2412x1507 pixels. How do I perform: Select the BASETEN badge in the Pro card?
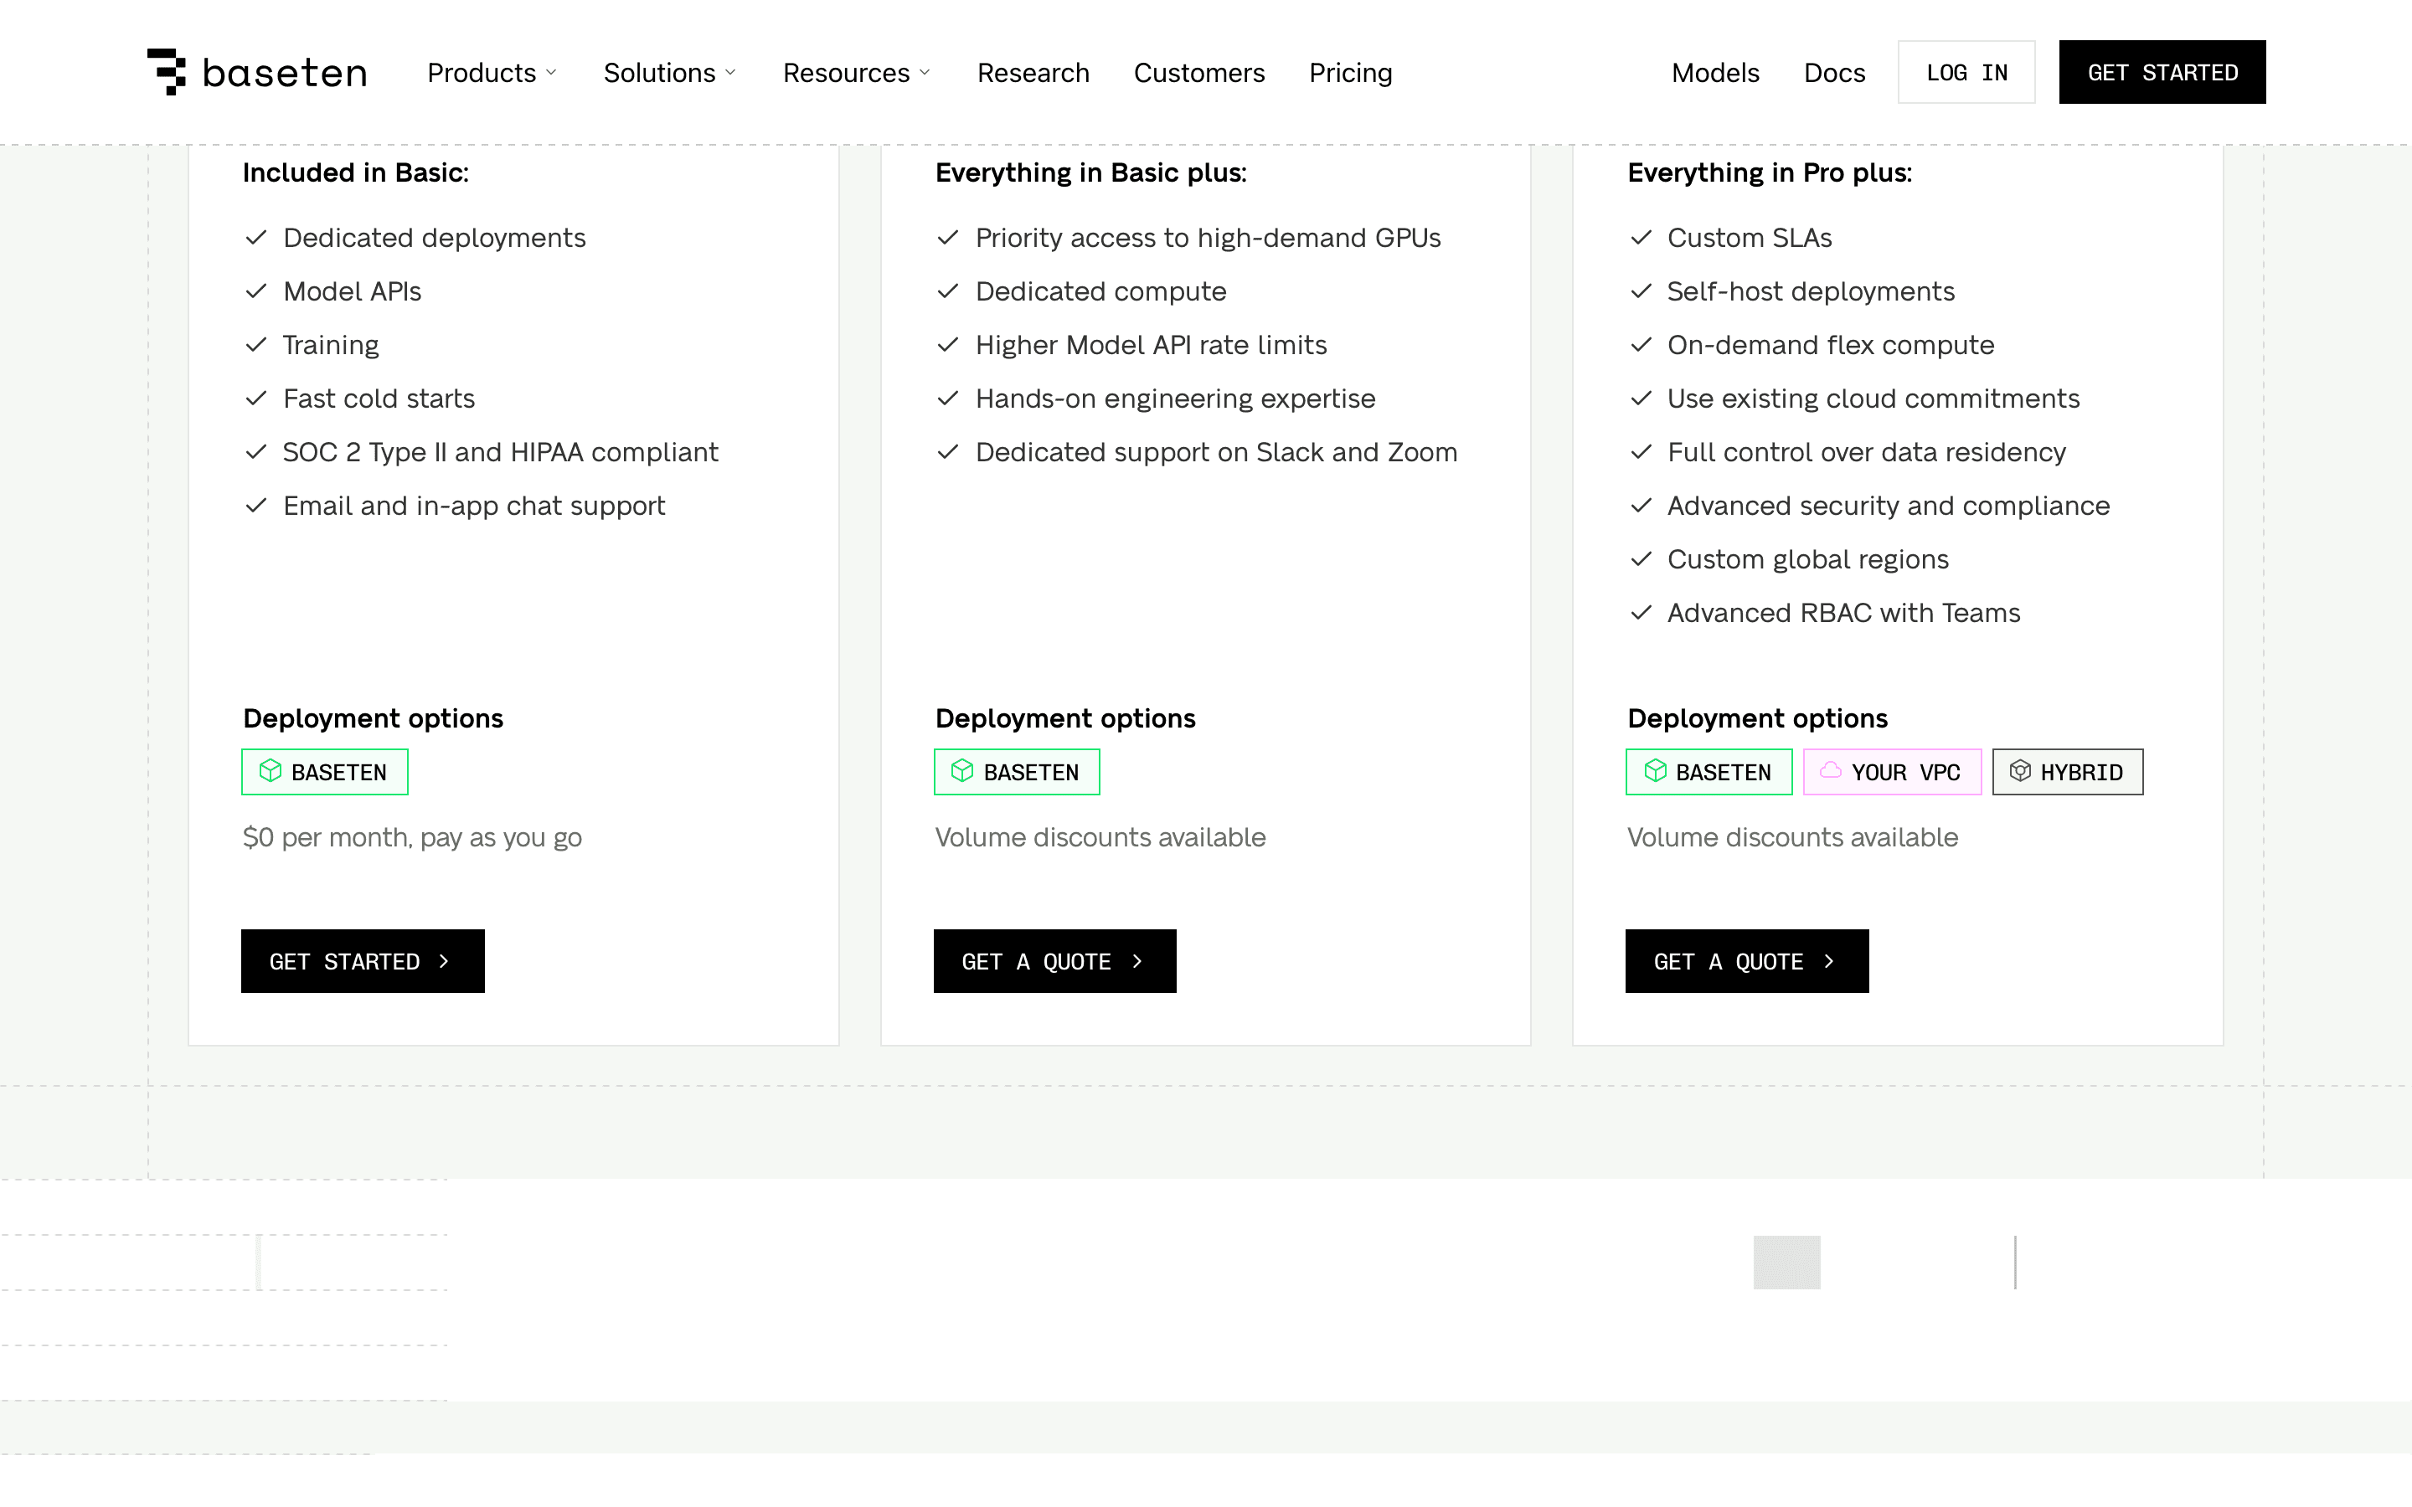pyautogui.click(x=1017, y=771)
